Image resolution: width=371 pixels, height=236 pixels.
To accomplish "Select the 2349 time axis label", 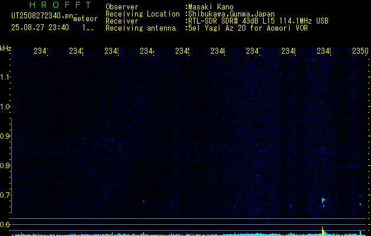I will pyautogui.click(x=324, y=51).
